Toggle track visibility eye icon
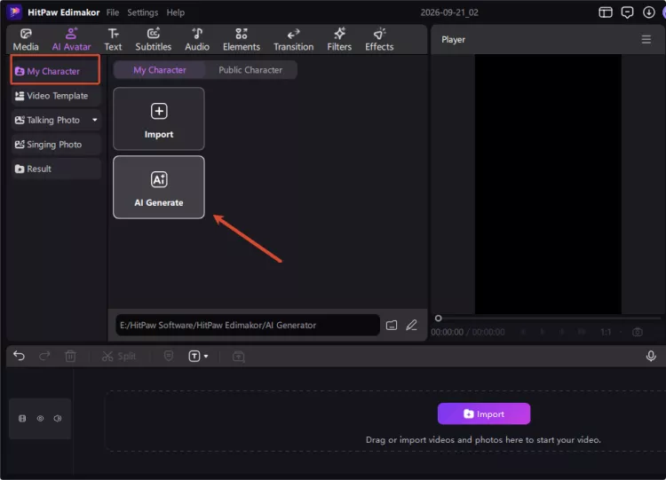This screenshot has height=480, width=666. tap(40, 419)
